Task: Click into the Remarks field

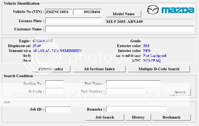Action: (136, 109)
